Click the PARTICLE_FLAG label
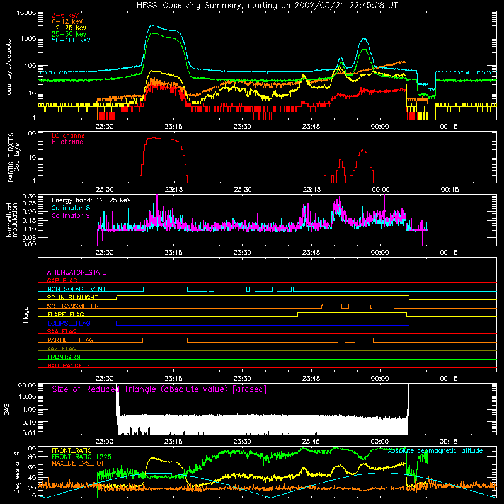The width and height of the screenshot is (504, 504). pyautogui.click(x=71, y=340)
